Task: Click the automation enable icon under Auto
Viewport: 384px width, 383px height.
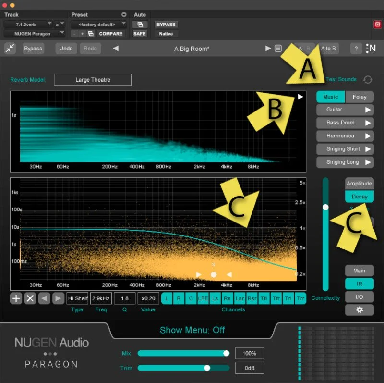Action: coord(140,25)
